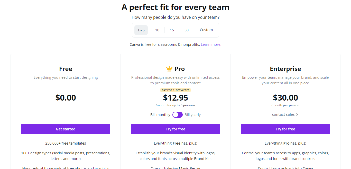Select the Bill yearly label

click(x=193, y=115)
